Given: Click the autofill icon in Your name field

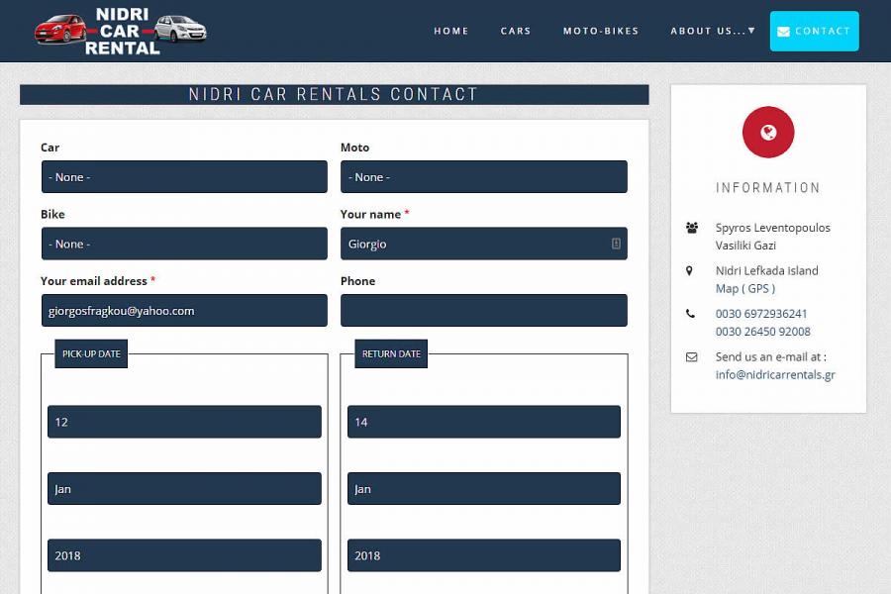Looking at the screenshot, I should (x=616, y=244).
